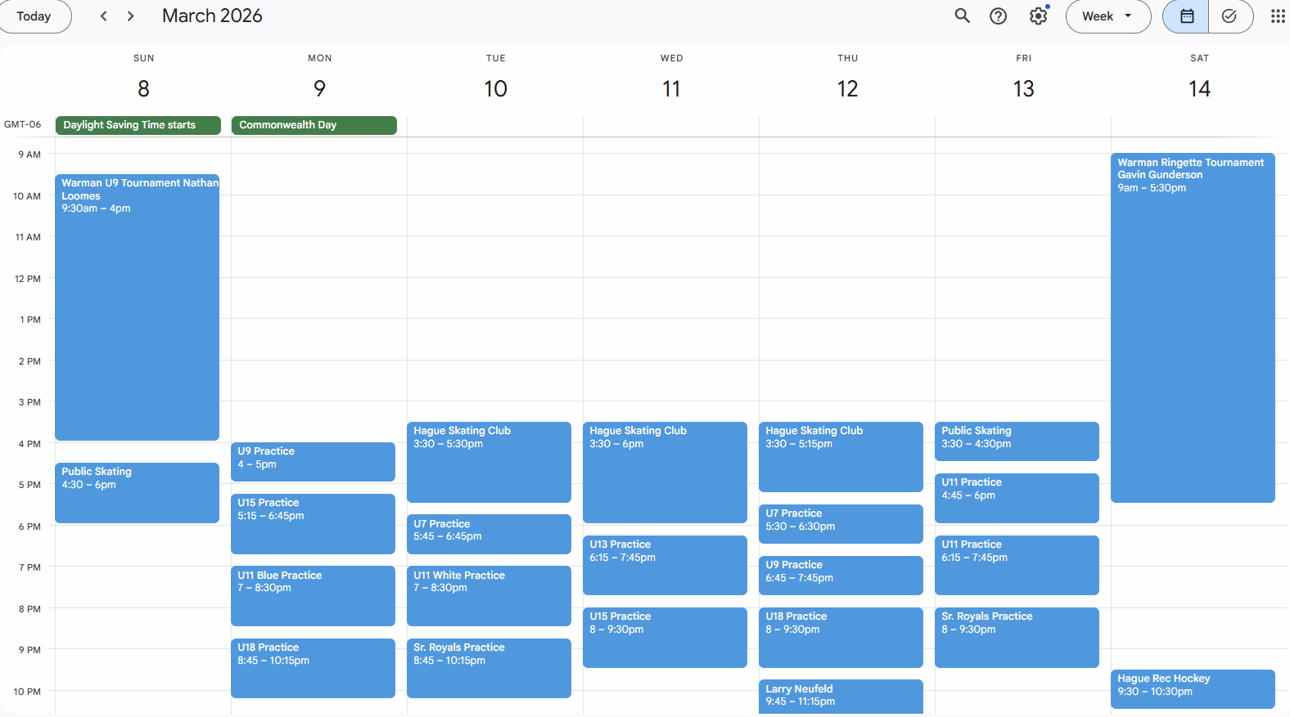Image resolution: width=1290 pixels, height=717 pixels.
Task: Click the Today button
Action: point(34,16)
